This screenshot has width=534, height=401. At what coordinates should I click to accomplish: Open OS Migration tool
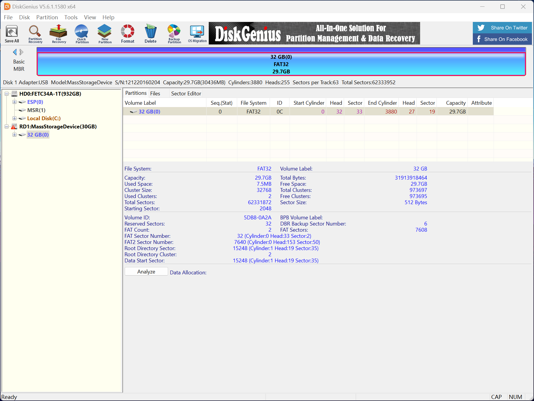(x=197, y=34)
